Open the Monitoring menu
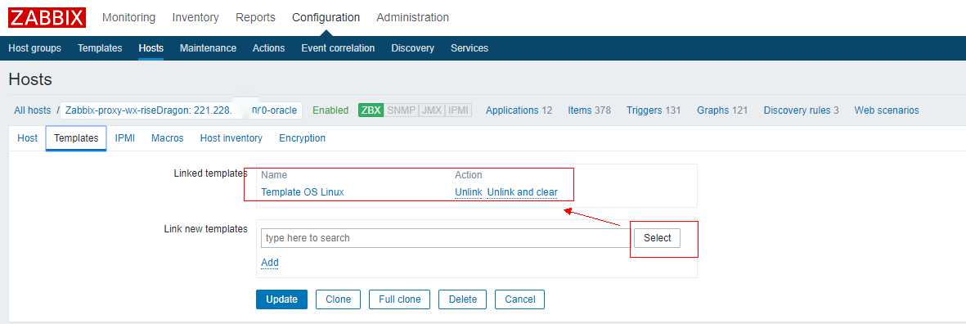Image resolution: width=966 pixels, height=324 pixels. pos(128,17)
